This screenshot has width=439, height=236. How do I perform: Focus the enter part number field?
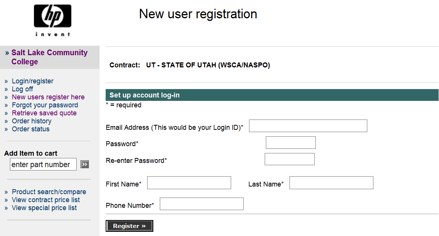[x=43, y=164]
